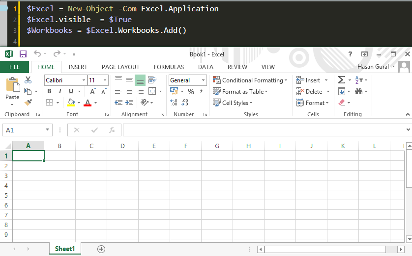The width and height of the screenshot is (412, 256).
Task: Toggle Underline formatting
Action: click(71, 91)
